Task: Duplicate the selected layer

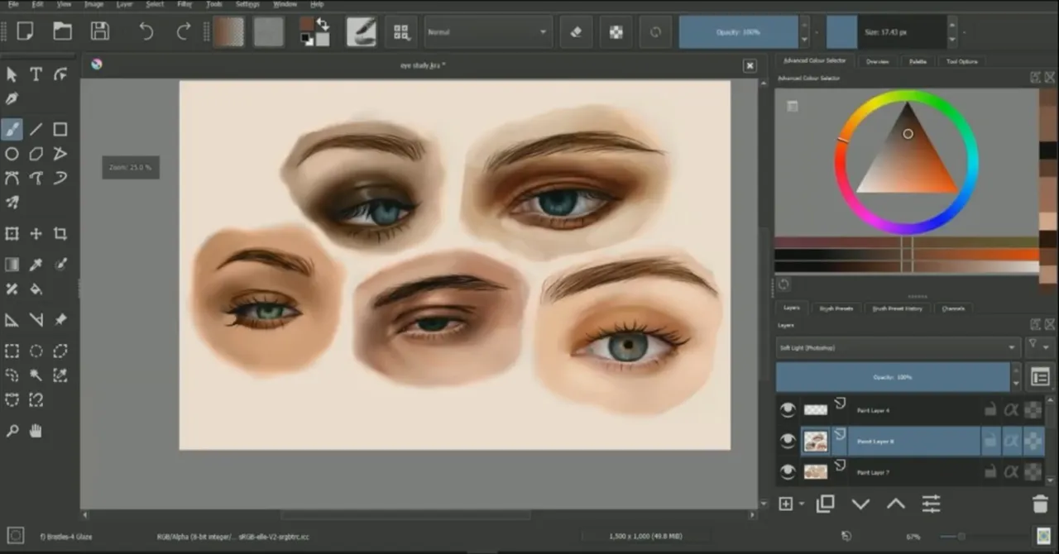Action: 825,504
